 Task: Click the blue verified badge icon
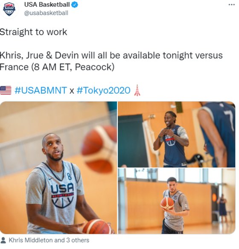[x=75, y=5]
